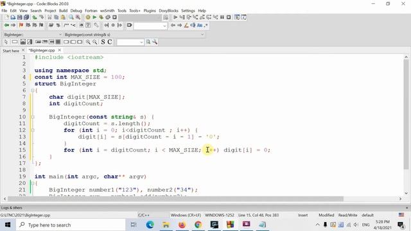
Task: Click the Doxygen block comment icon
Action: tap(66, 25)
